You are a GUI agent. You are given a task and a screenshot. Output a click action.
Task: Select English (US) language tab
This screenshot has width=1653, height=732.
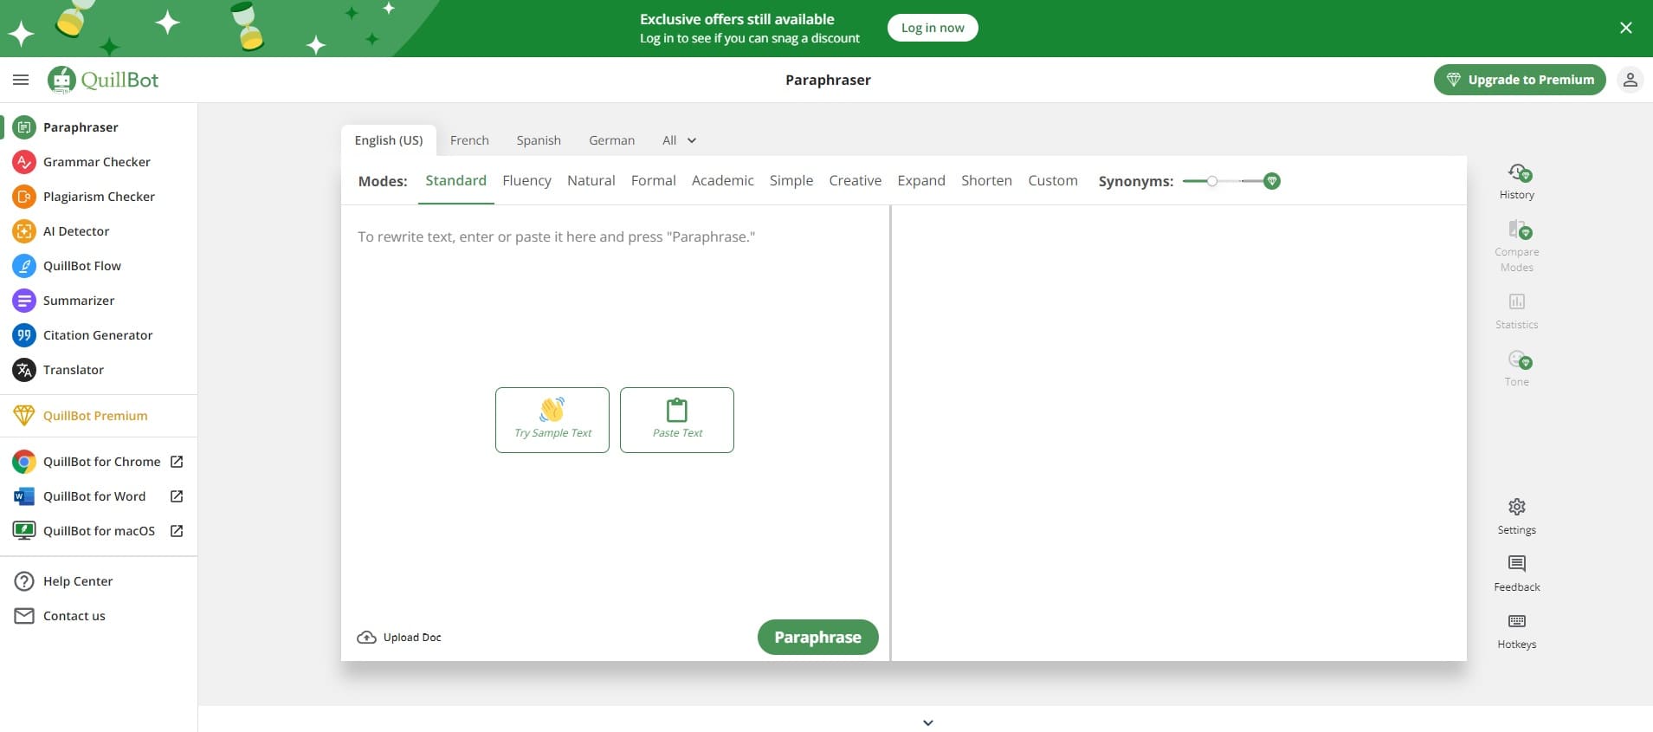click(x=389, y=140)
